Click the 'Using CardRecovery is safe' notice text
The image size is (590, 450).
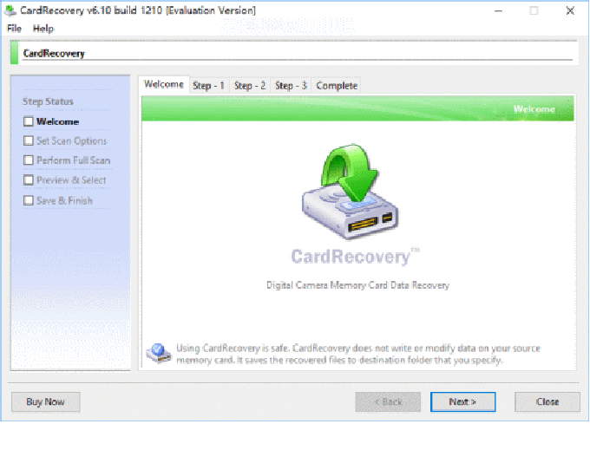(x=358, y=354)
